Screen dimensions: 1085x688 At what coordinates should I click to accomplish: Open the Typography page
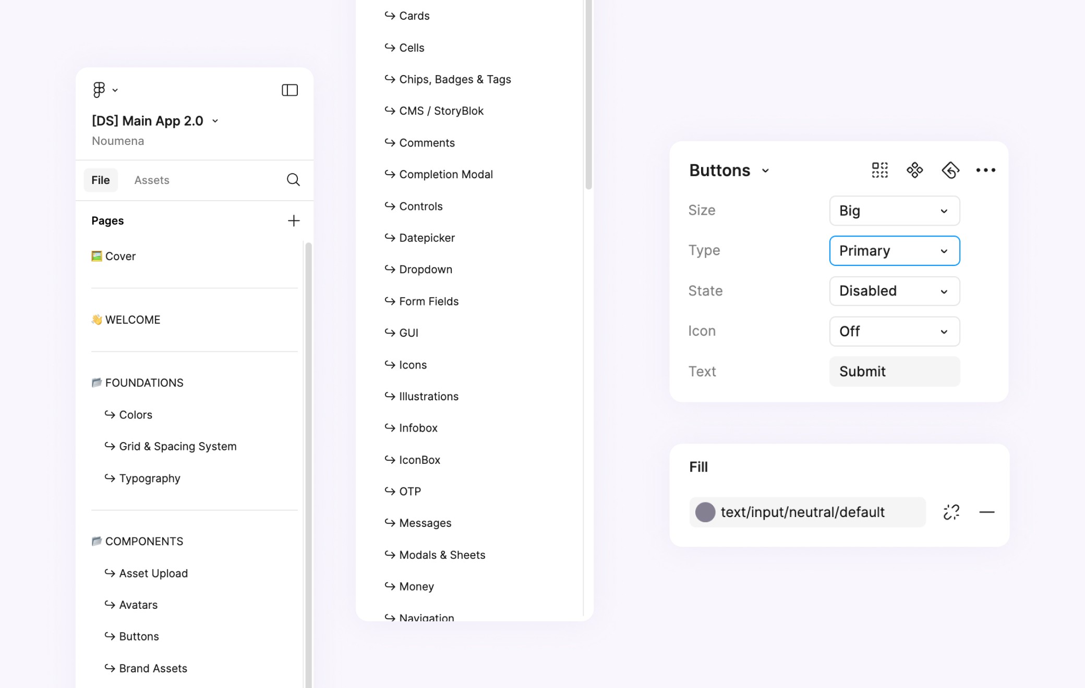(x=149, y=478)
